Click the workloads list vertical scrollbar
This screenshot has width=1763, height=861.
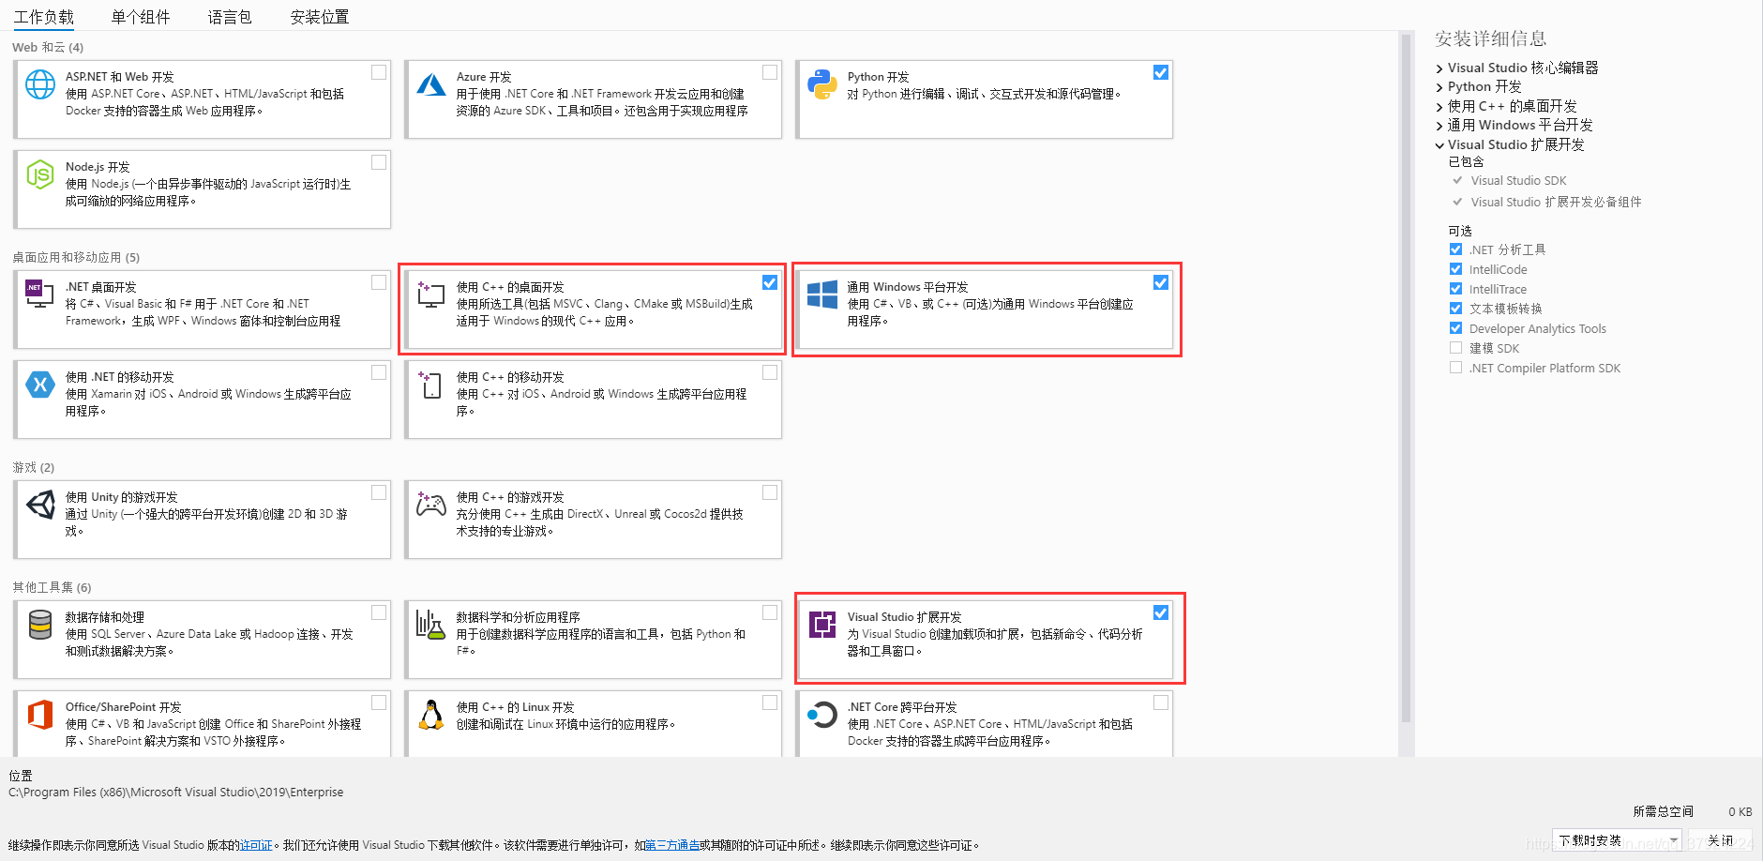coord(1406,378)
